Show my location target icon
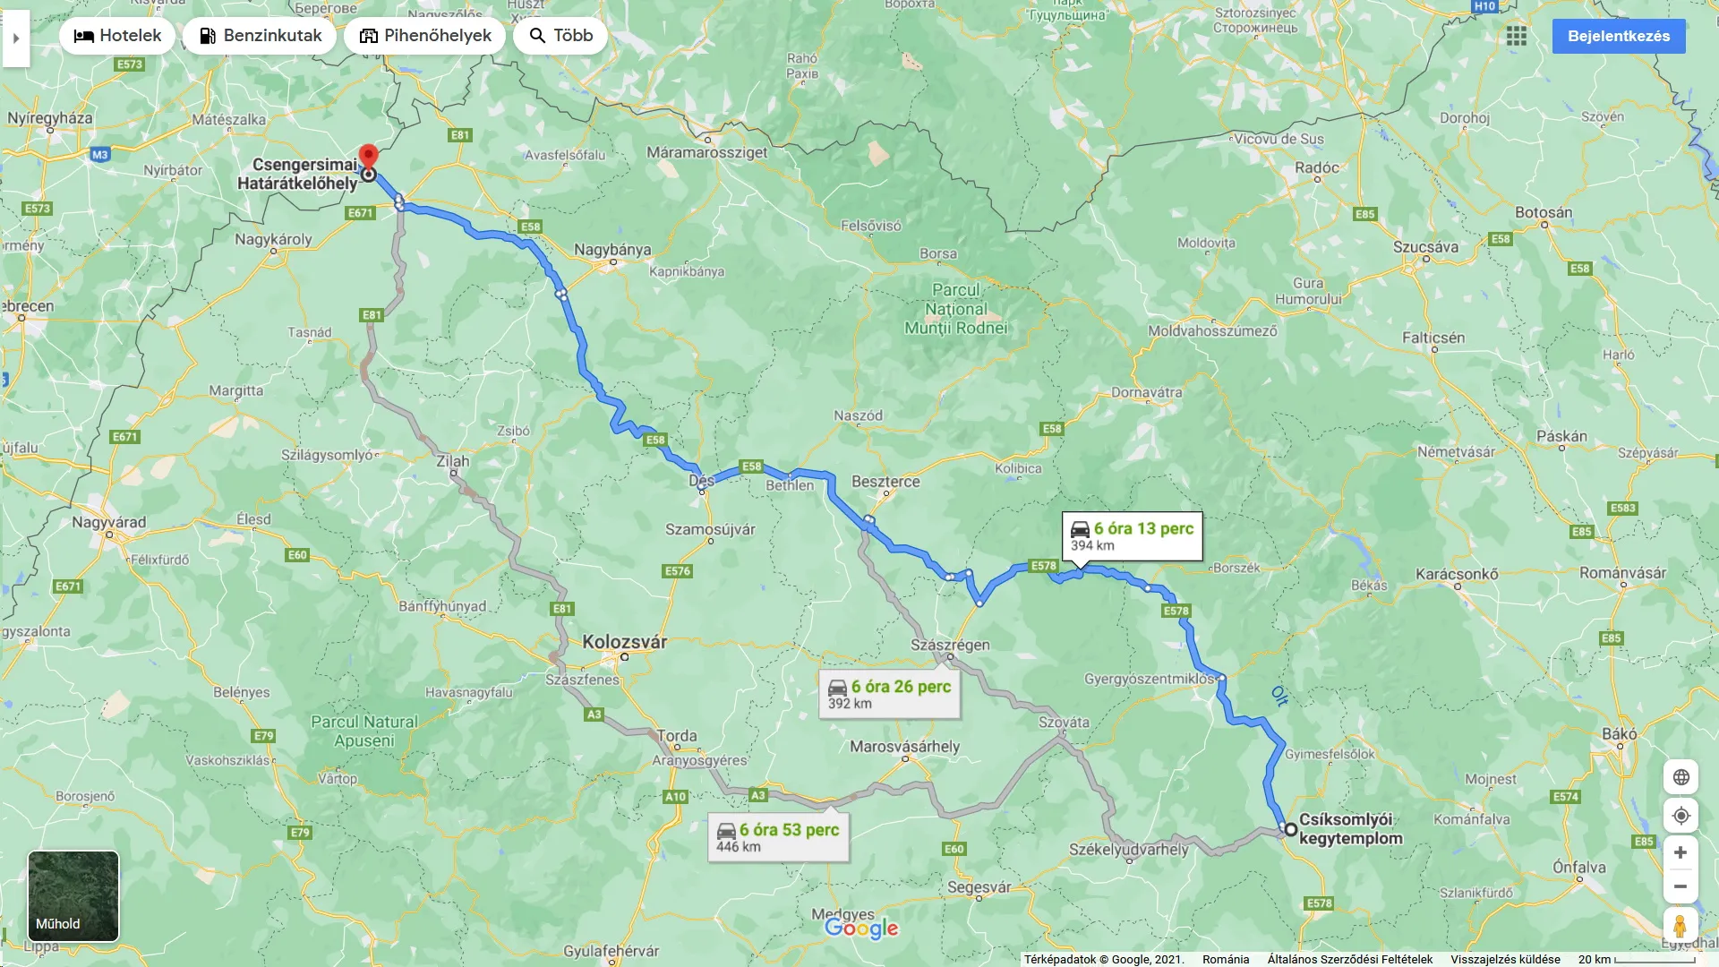The height and width of the screenshot is (967, 1719). (1681, 816)
